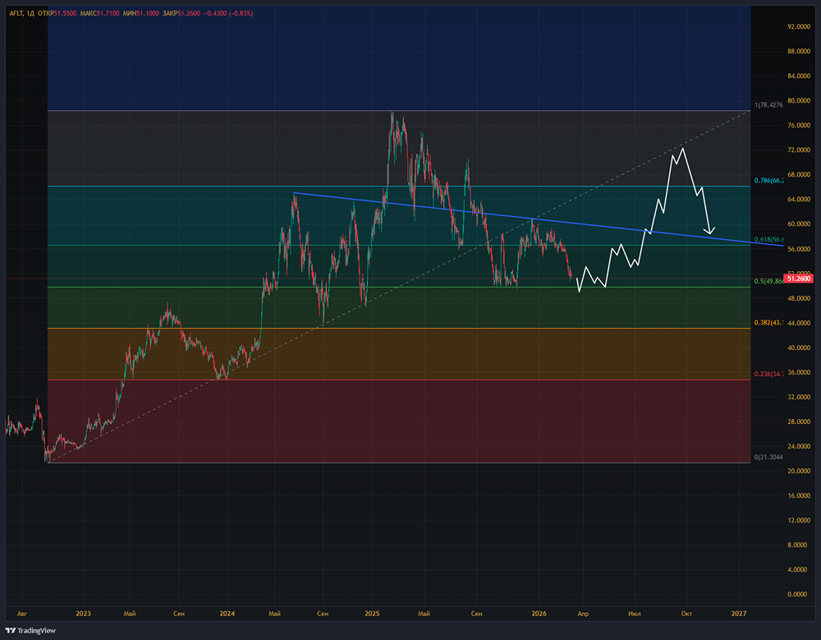
Task: Click the ОТКР 51.5500 open value
Action: point(57,13)
